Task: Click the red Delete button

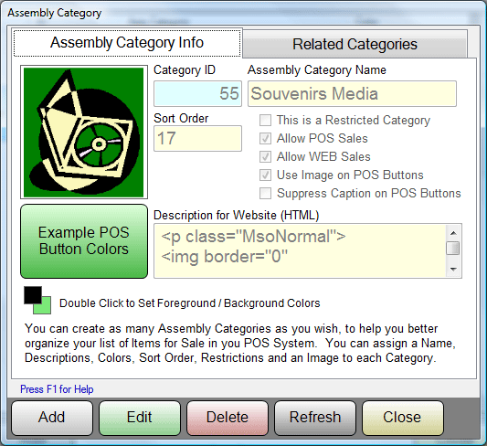Action: [228, 418]
